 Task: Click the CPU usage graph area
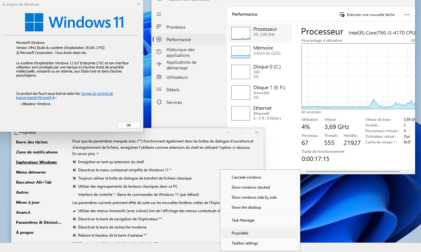click(358, 76)
